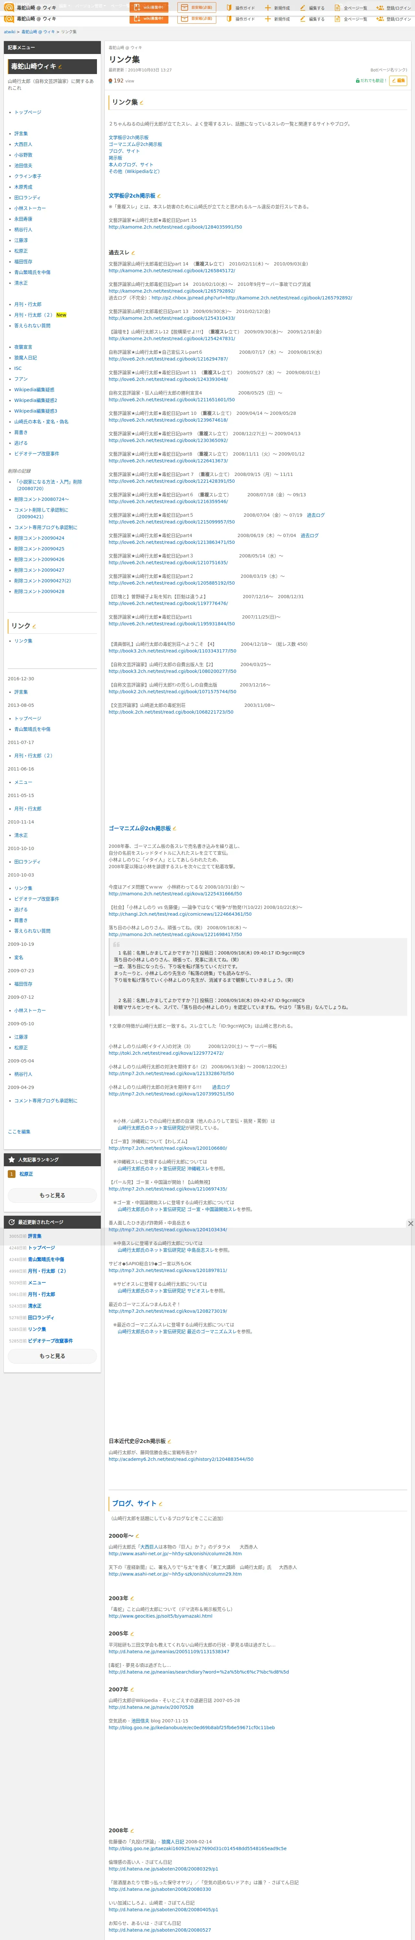Viewport: 415px width, 1940px height.
Task: Open 答えられない質問 link under 2010-10-03
Action: tap(32, 931)
